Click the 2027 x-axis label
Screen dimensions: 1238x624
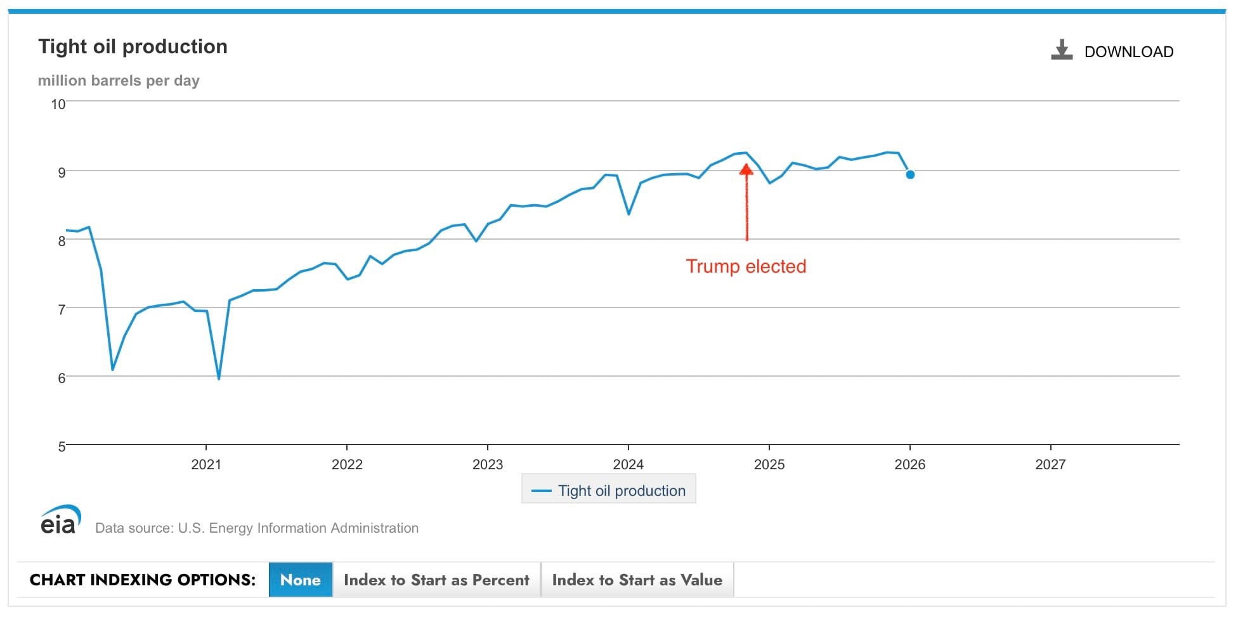pyautogui.click(x=1050, y=465)
